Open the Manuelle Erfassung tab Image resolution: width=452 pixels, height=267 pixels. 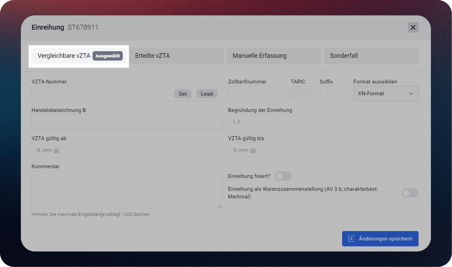[273, 56]
